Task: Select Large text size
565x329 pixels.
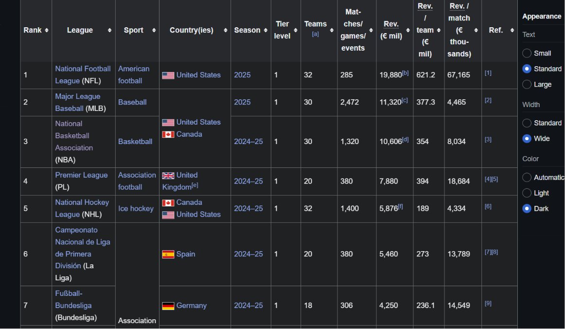Action: (527, 84)
